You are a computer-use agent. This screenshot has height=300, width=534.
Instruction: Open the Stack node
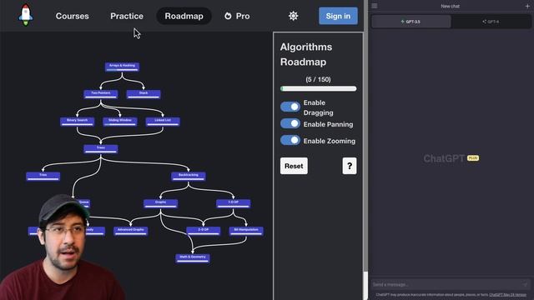[x=144, y=94]
